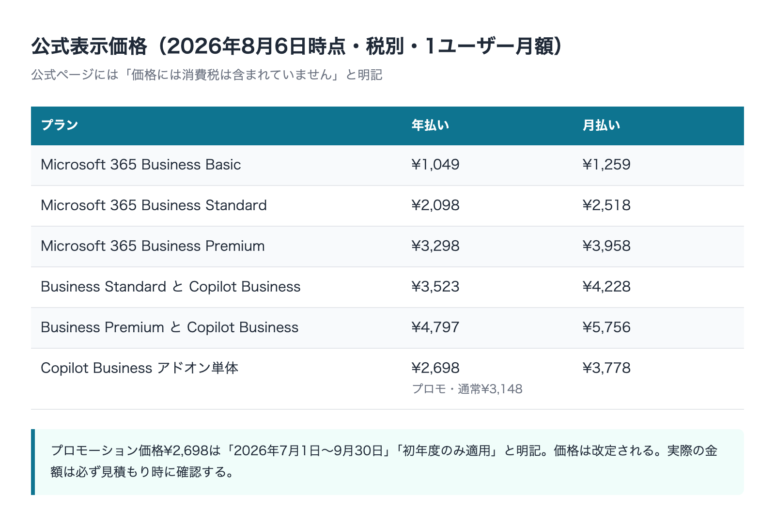This screenshot has width=775, height=526.
Task: Select Microsoft 365 Business Basic row name
Action: pyautogui.click(x=141, y=165)
